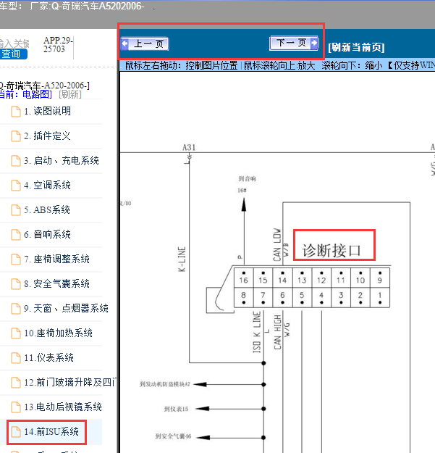Click document icon beside 启动、充电系统
435x453 pixels.
tap(16, 161)
